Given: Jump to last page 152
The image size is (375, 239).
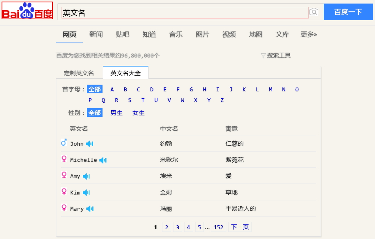Looking at the screenshot, I should pos(218,227).
